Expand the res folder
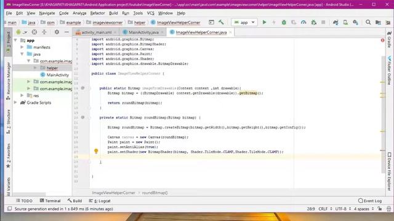The width and height of the screenshot is (394, 221). click(22, 96)
